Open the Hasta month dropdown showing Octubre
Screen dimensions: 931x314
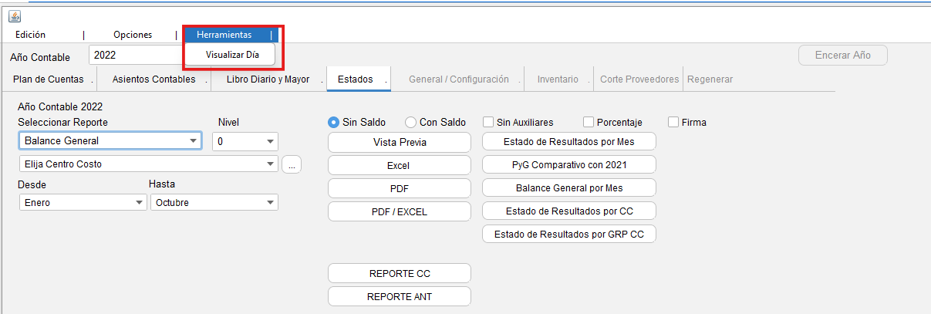(x=214, y=202)
